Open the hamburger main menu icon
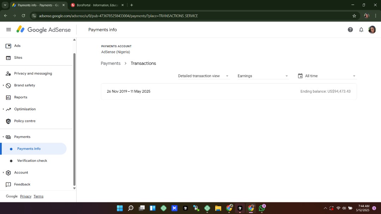Screen dimensions: 381x214 click(8, 30)
